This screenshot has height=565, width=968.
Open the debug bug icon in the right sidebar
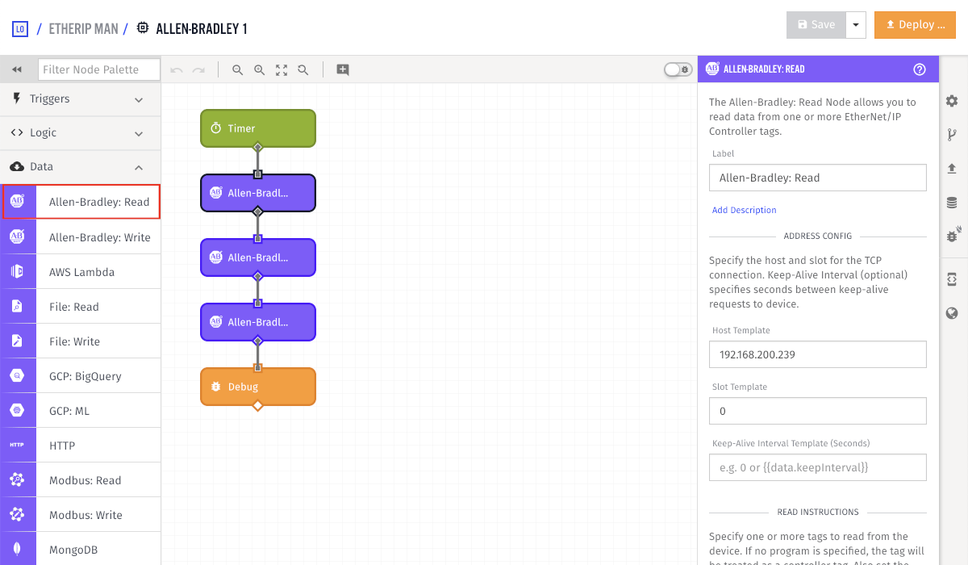(952, 236)
